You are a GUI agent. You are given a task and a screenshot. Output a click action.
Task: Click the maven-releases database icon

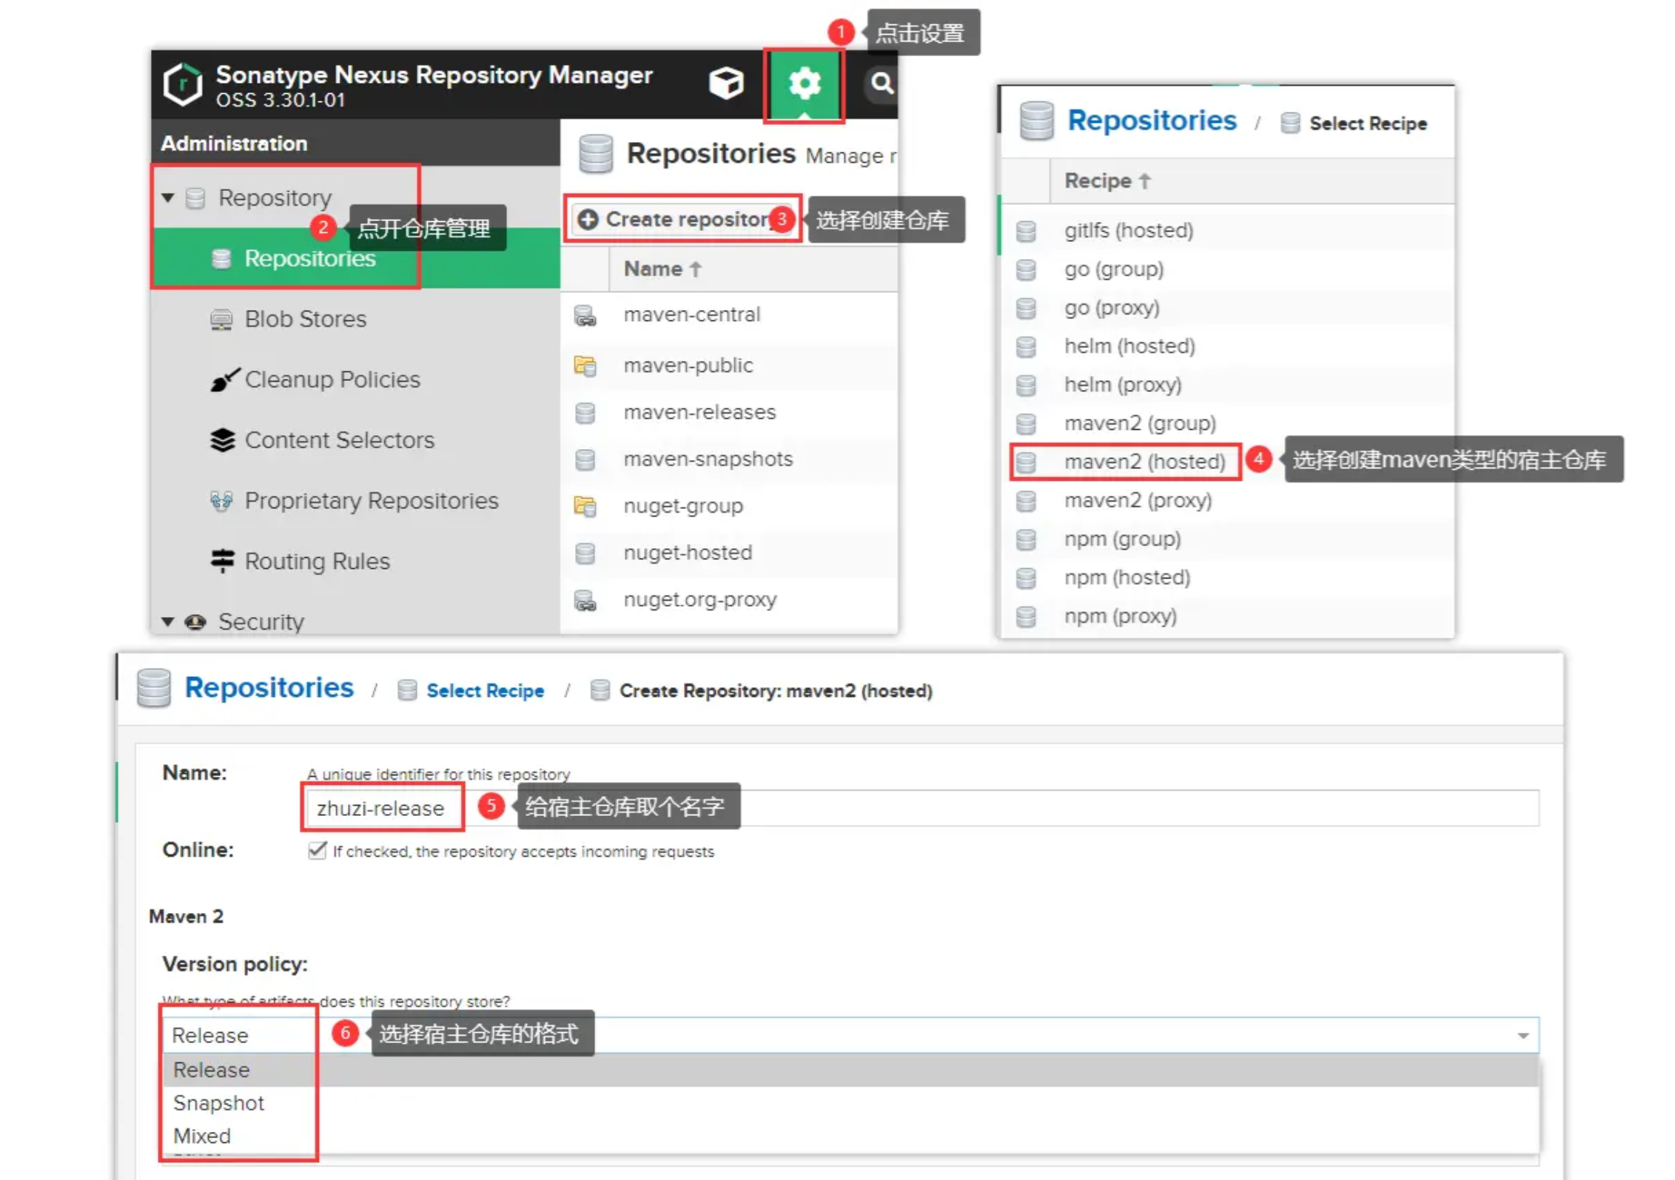tap(585, 412)
